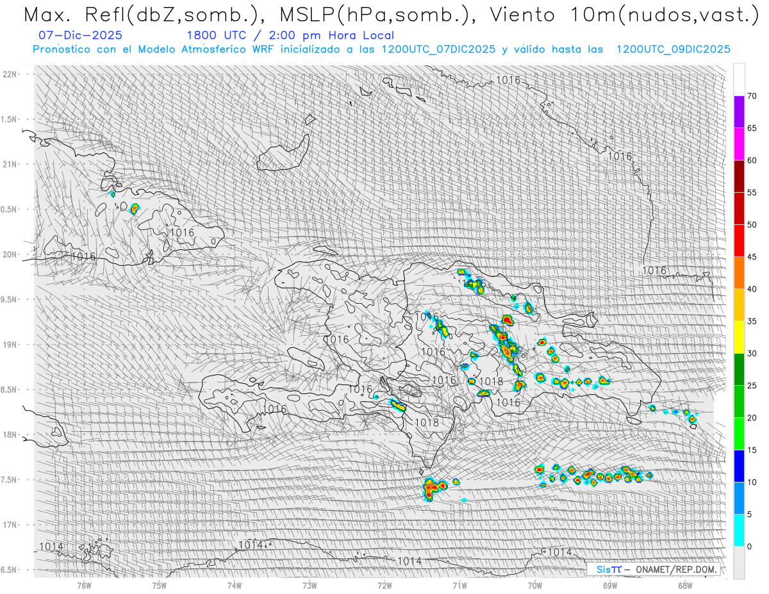Image resolution: width=769 pixels, height=594 pixels.
Task: Click the colorbar tick label "70"
Action: [752, 96]
